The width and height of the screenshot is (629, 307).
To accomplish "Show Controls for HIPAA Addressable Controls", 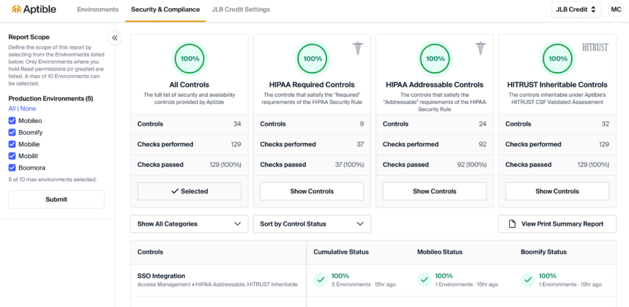I will click(x=435, y=191).
